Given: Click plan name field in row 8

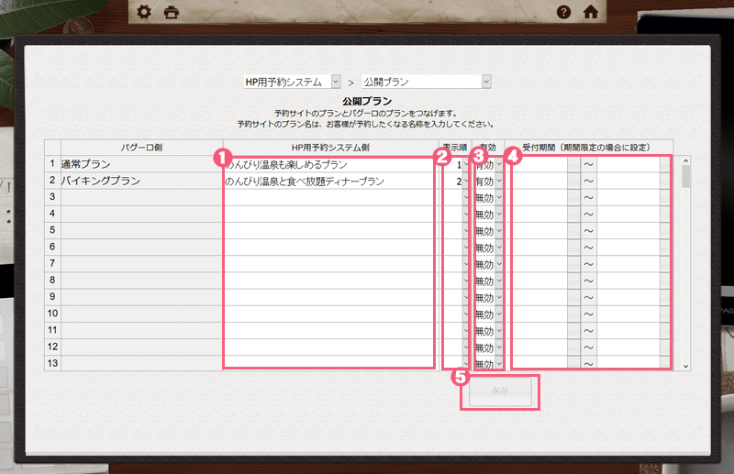Looking at the screenshot, I should [330, 281].
